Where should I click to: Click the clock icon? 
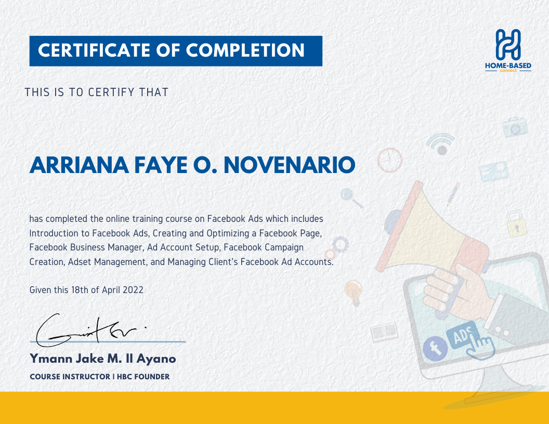tap(390, 160)
